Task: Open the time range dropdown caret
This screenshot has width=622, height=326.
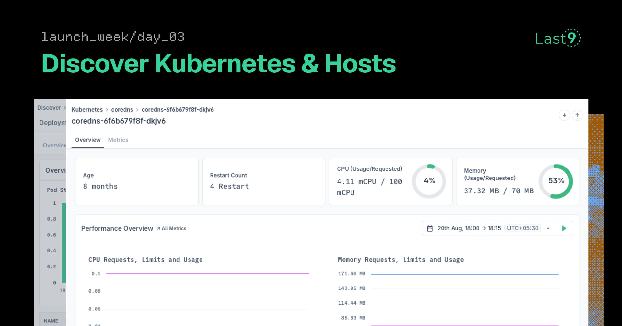Action: click(548, 228)
